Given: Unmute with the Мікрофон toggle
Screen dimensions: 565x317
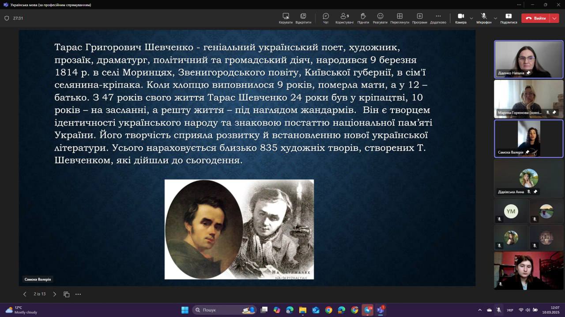Looking at the screenshot, I should [x=484, y=18].
